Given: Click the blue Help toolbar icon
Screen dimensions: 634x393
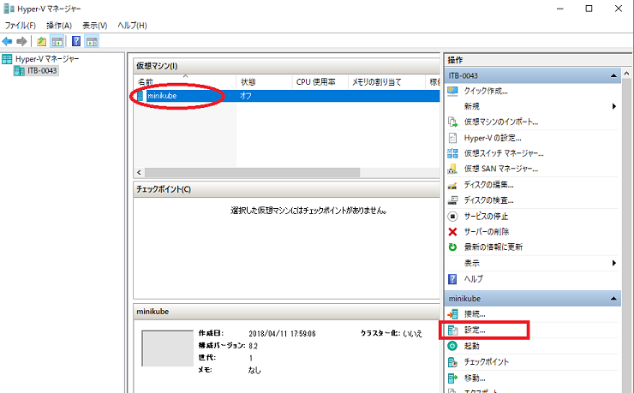Looking at the screenshot, I should (x=76, y=41).
